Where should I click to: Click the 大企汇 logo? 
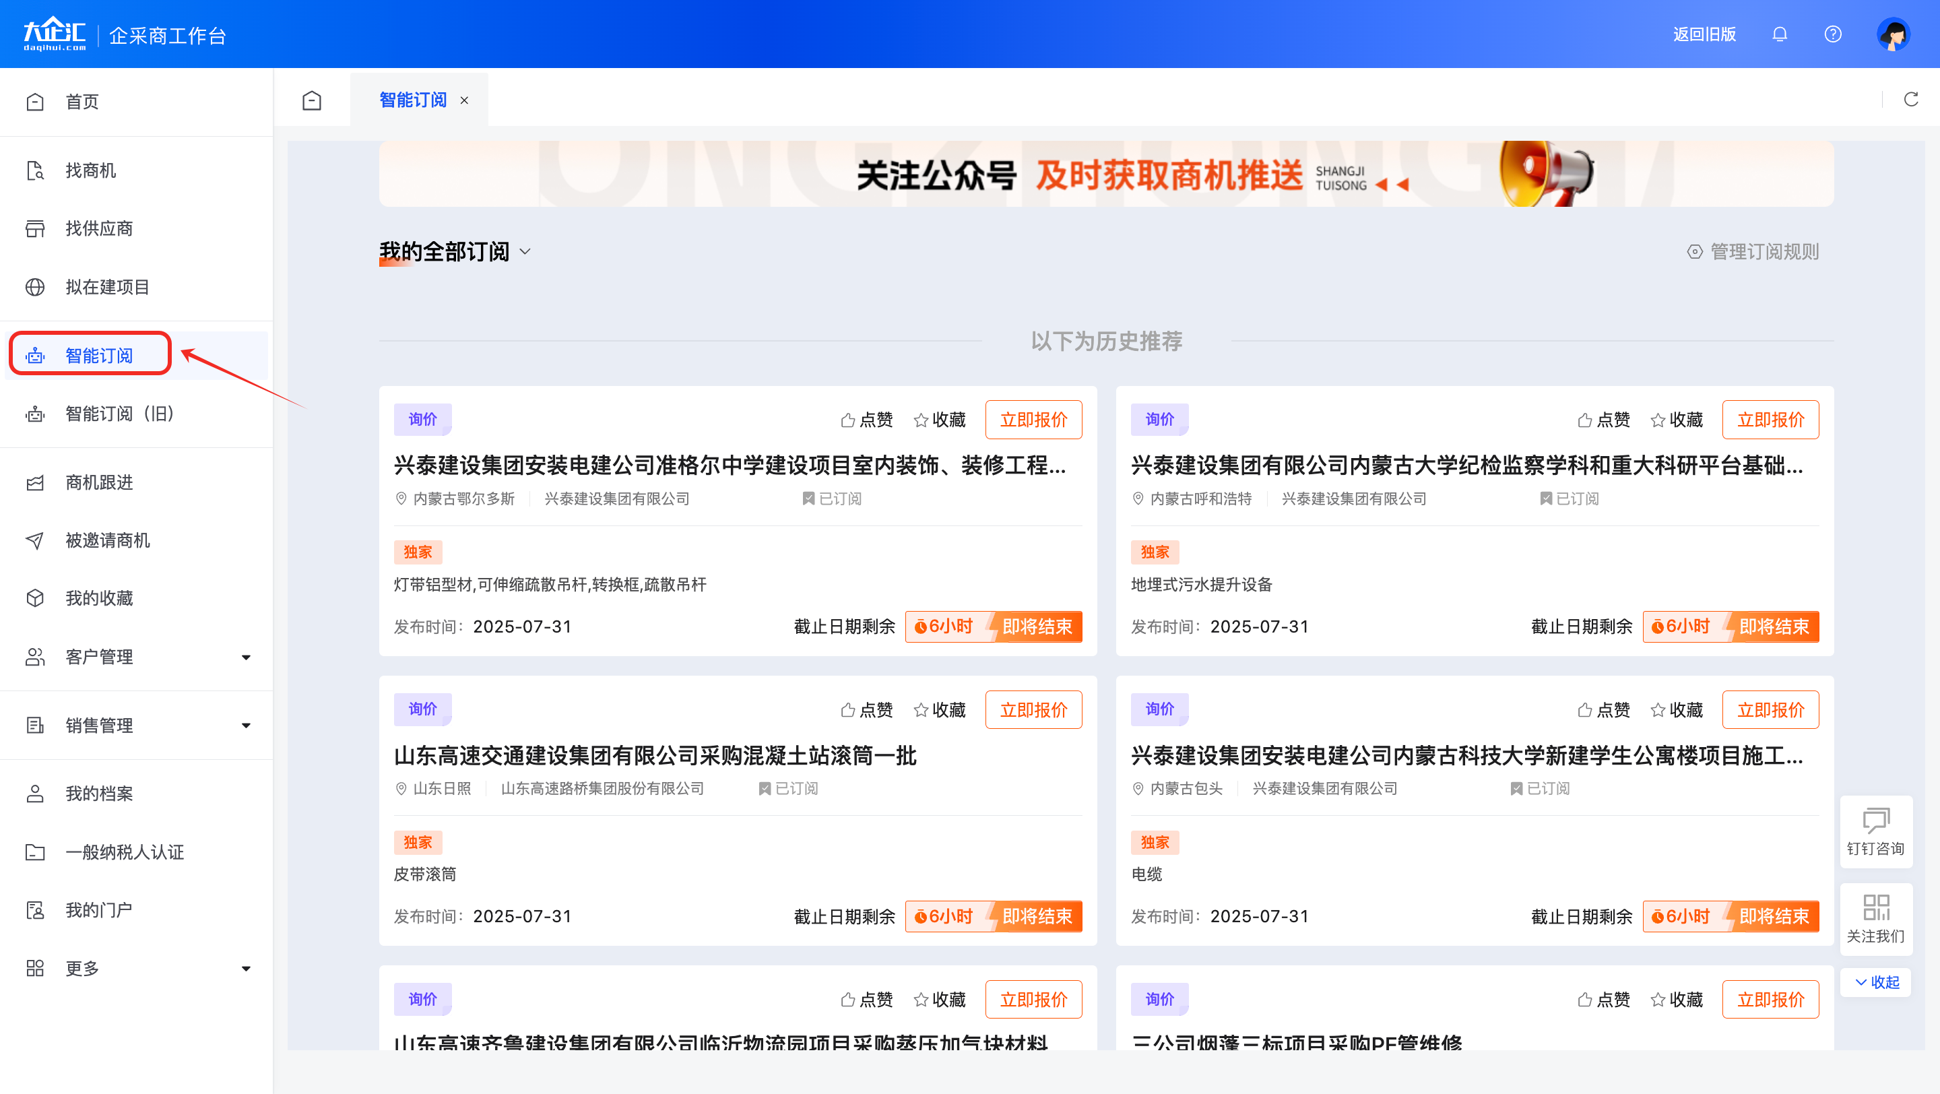[x=54, y=34]
